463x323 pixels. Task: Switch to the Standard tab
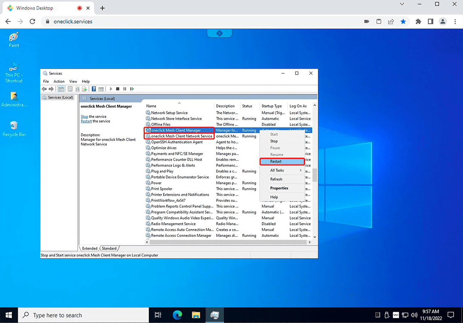pyautogui.click(x=109, y=248)
